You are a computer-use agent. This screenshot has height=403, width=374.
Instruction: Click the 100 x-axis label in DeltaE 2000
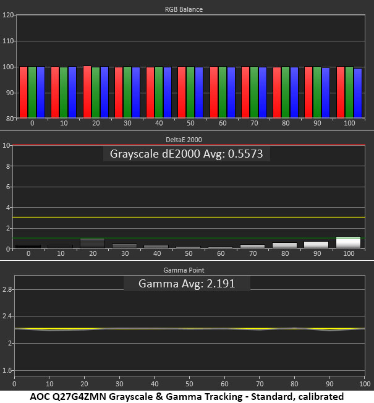[349, 253]
